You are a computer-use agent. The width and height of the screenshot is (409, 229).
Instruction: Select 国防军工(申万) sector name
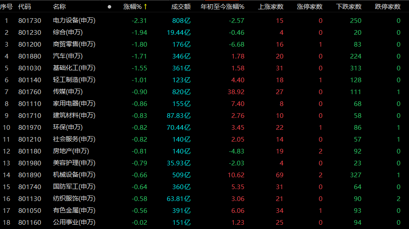[74, 187]
